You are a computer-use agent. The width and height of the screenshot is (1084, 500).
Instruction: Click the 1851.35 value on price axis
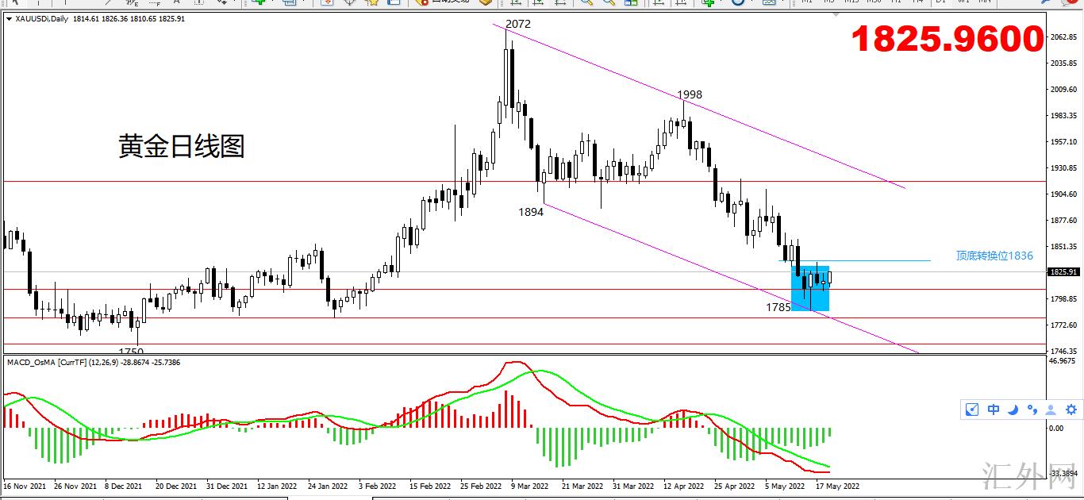pos(1062,247)
